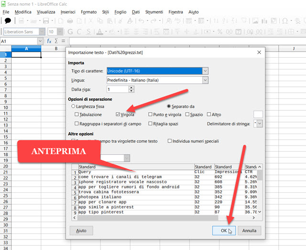Viewport: 306px width, 250px height.
Task: Open the Lingua dropdown list
Action: click(x=205, y=80)
